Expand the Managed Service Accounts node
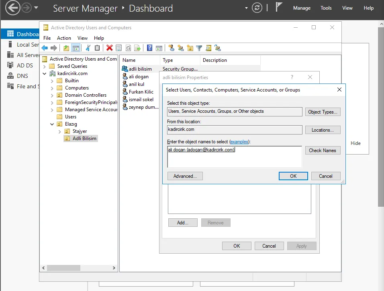384x291 pixels. [x=52, y=110]
